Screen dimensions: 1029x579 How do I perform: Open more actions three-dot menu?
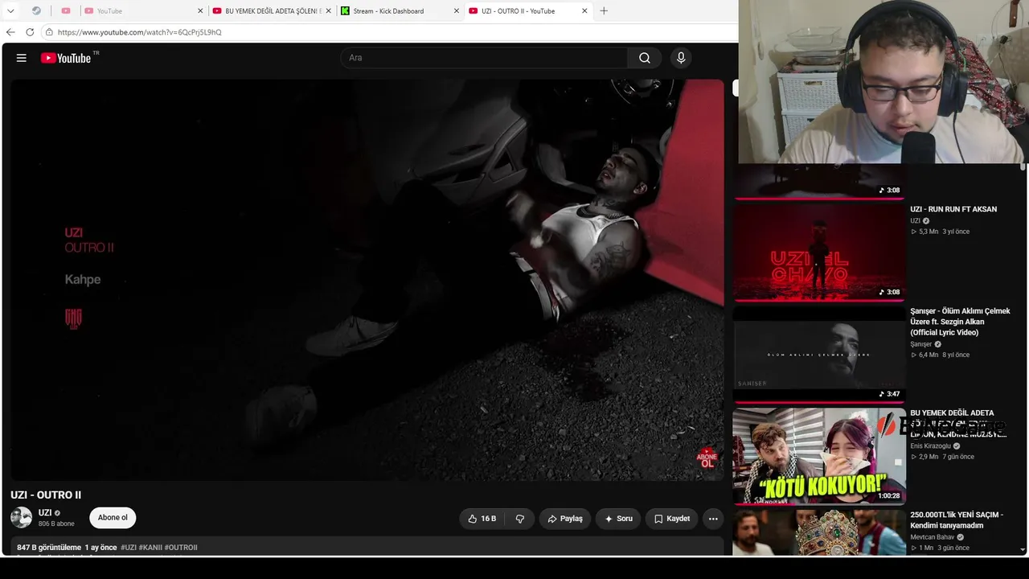coord(713,519)
